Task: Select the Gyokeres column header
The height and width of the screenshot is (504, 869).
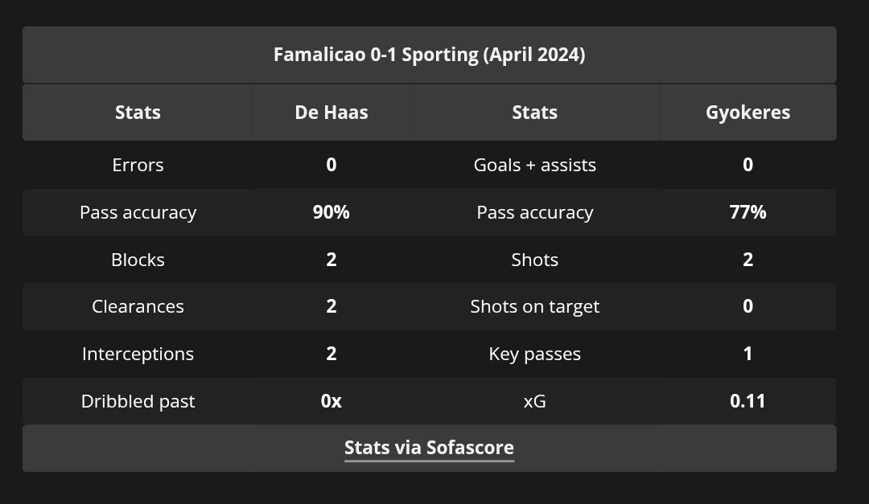Action: 748,113
